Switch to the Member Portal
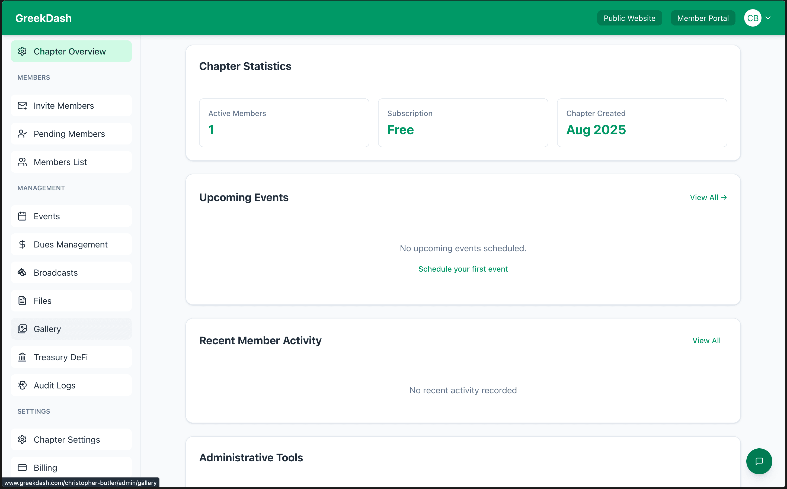 tap(703, 18)
